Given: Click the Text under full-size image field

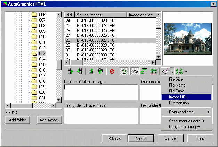Looking at the screenshot, I should (x=101, y=116).
